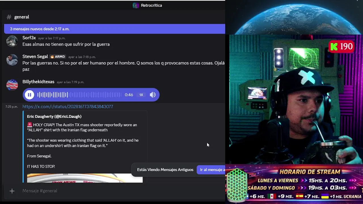Screen dimensions: 363x204
Task: Dismiss the new messages banner
Action: coord(115,29)
